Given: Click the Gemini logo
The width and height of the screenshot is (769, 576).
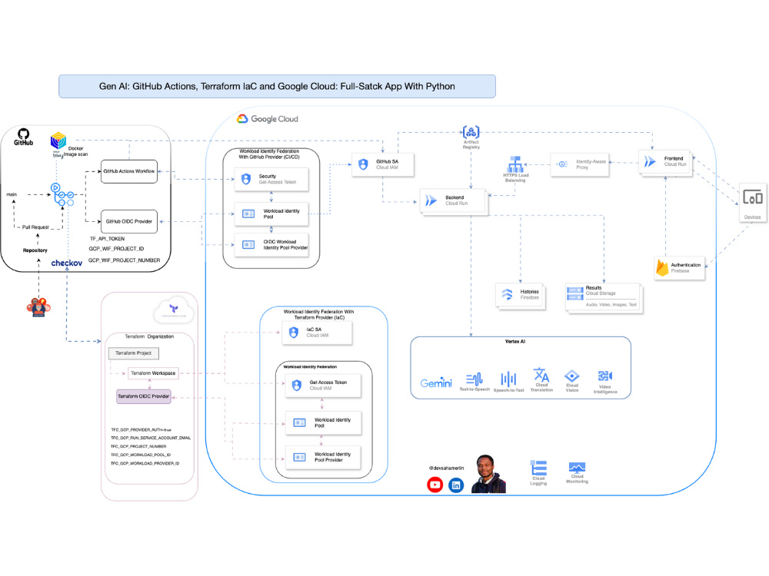Looking at the screenshot, I should click(436, 382).
